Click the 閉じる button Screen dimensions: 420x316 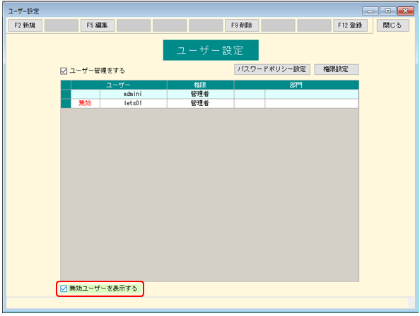[392, 25]
